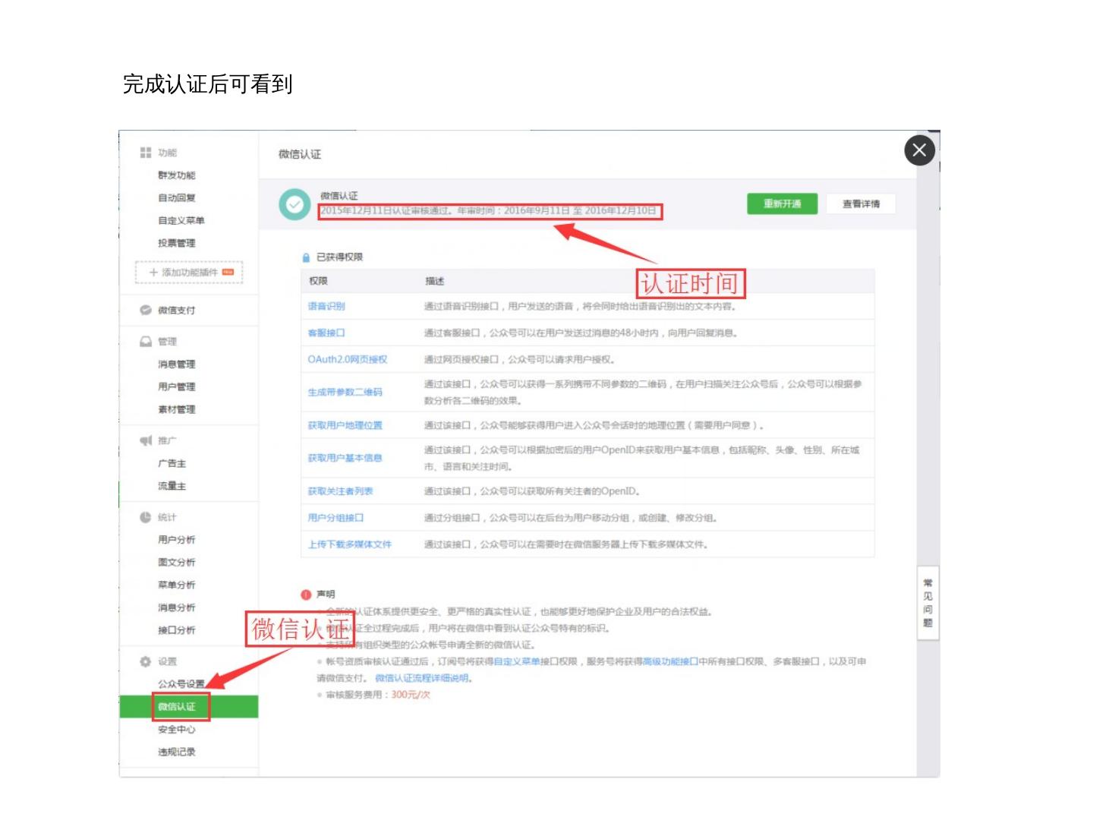The width and height of the screenshot is (1093, 820).
Task: Open 流量主 under 推广
Action: coord(172,486)
